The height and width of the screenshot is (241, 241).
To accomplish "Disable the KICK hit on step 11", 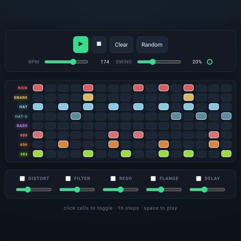I will [163, 88].
